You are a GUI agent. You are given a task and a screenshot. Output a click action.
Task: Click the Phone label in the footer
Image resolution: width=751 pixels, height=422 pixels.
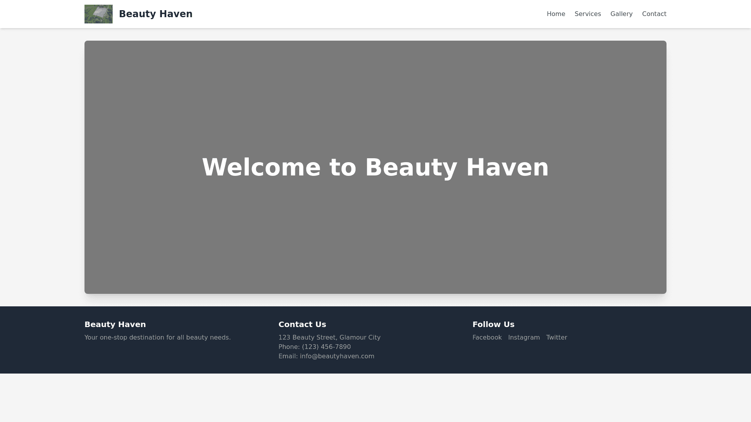point(289,347)
